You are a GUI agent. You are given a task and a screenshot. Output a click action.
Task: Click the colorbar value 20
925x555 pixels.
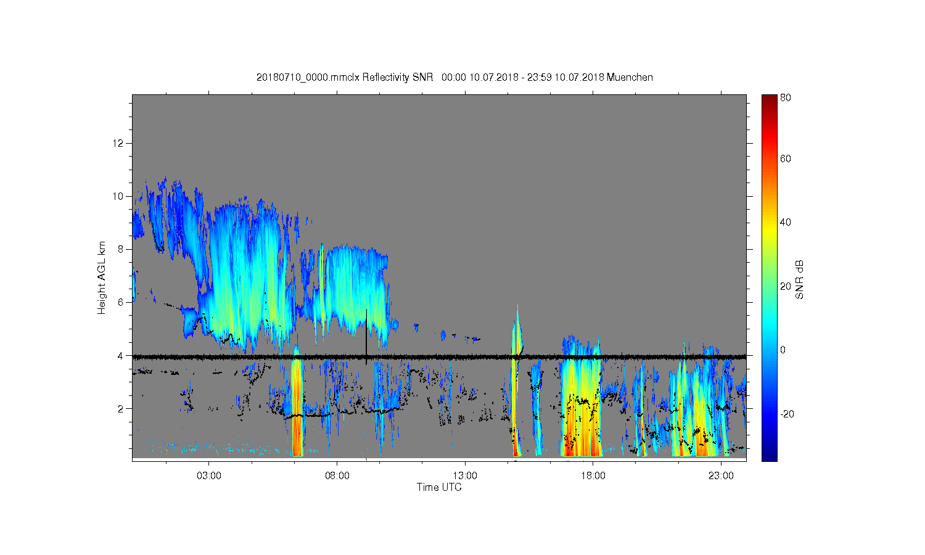pyautogui.click(x=786, y=286)
